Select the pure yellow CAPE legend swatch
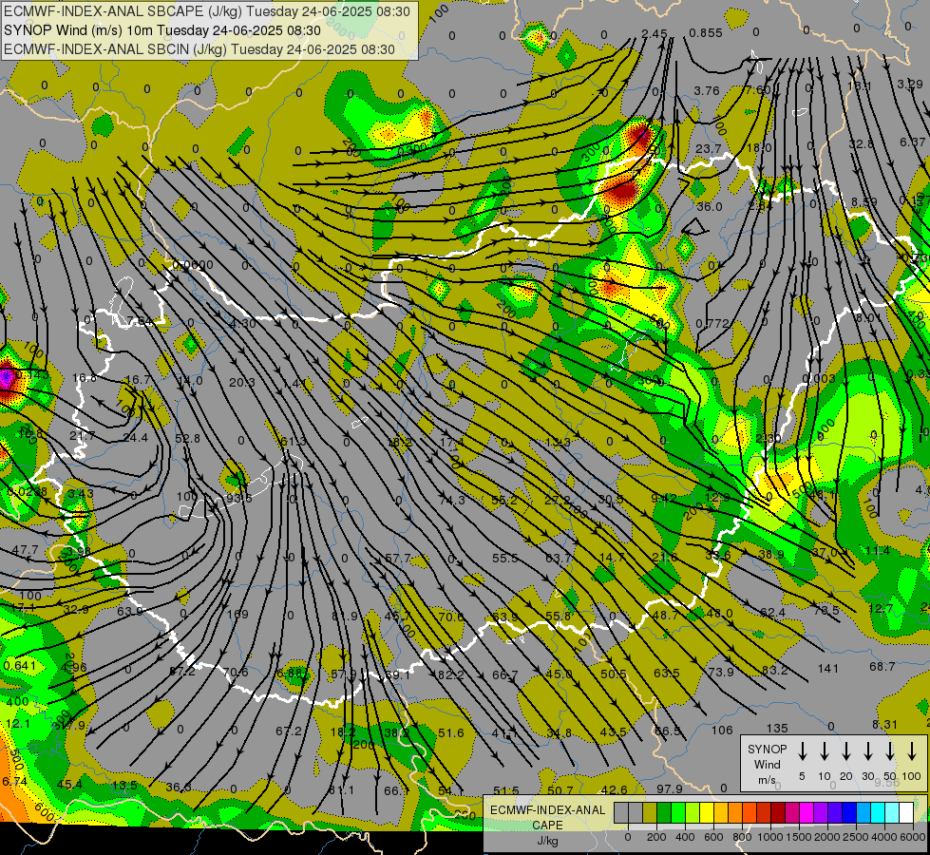The width and height of the screenshot is (930, 855). click(x=707, y=813)
